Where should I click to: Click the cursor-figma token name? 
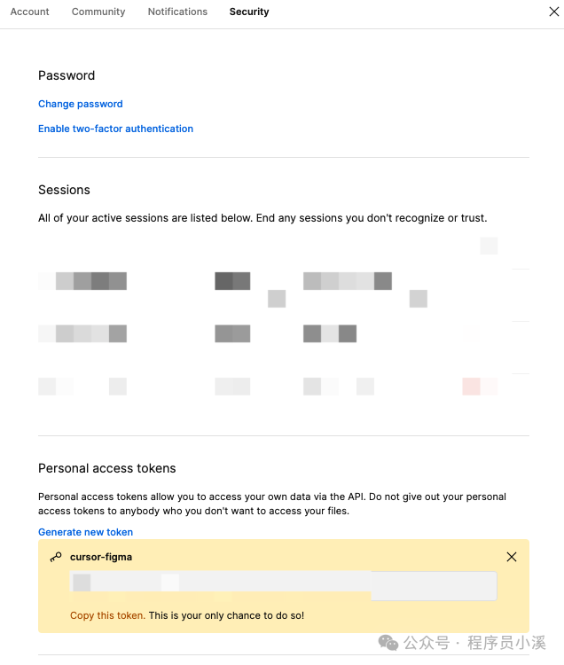coord(101,557)
